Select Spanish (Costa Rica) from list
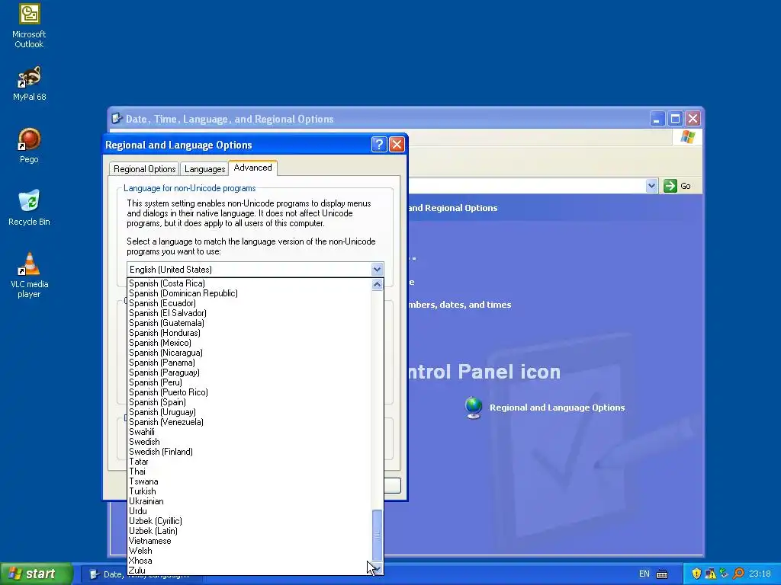Viewport: 781px width, 585px height. (x=249, y=283)
